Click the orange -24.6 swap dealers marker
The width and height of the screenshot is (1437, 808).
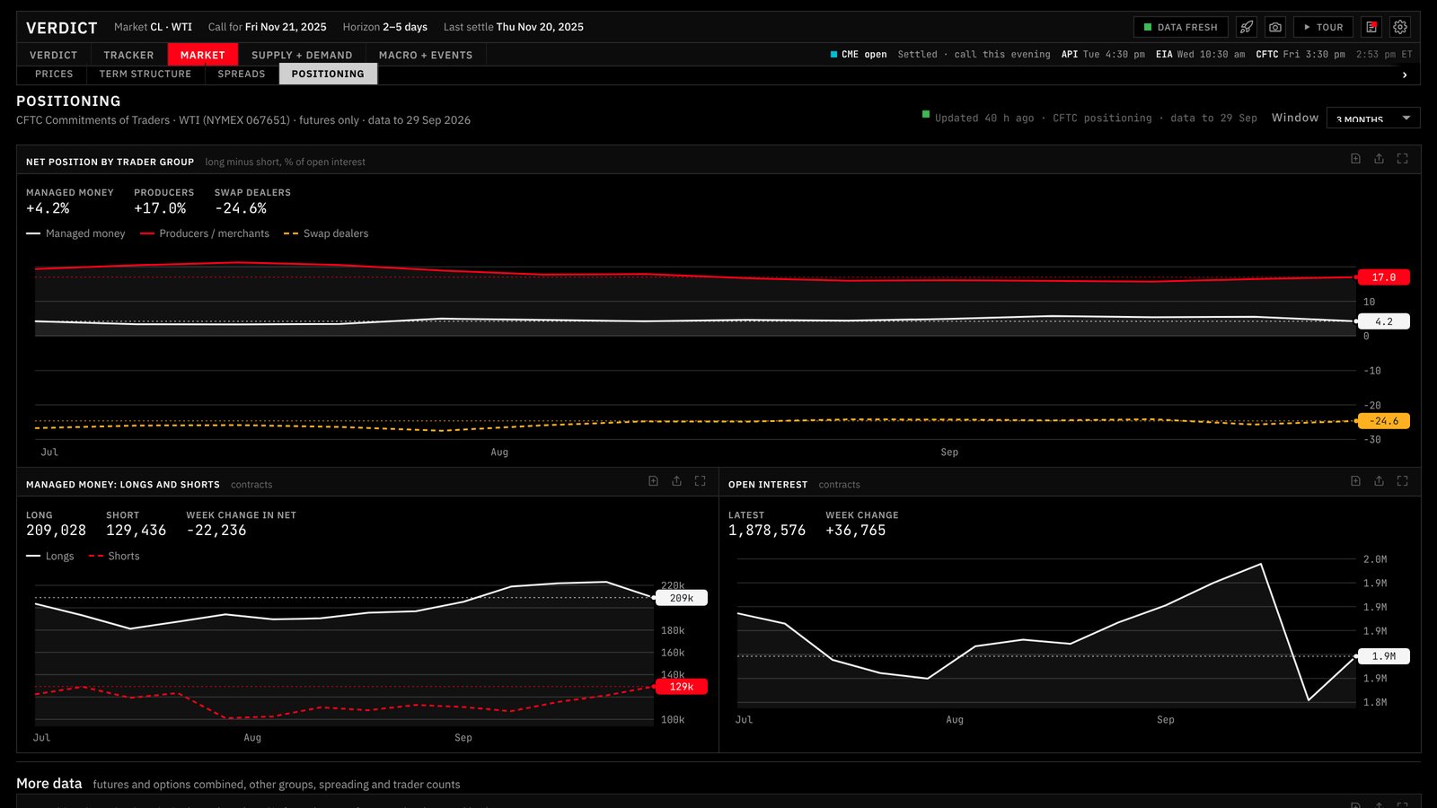[1384, 421]
